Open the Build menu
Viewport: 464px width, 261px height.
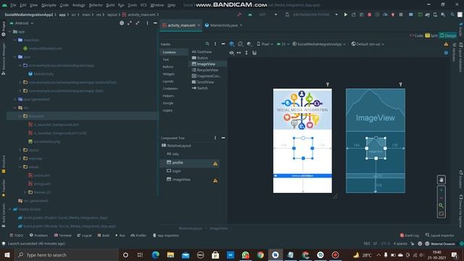coord(110,5)
